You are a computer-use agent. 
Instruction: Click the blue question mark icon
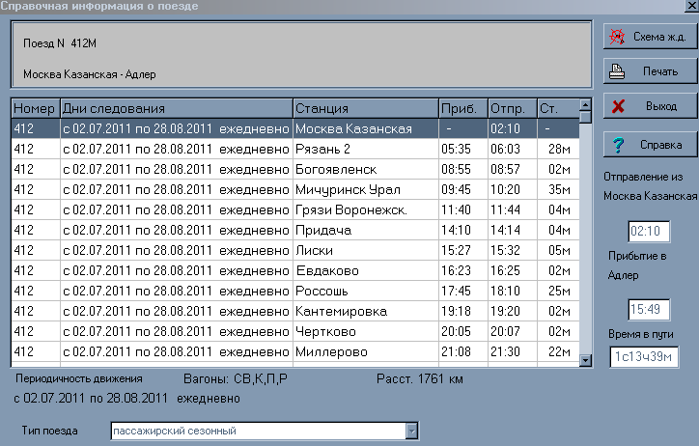click(618, 145)
